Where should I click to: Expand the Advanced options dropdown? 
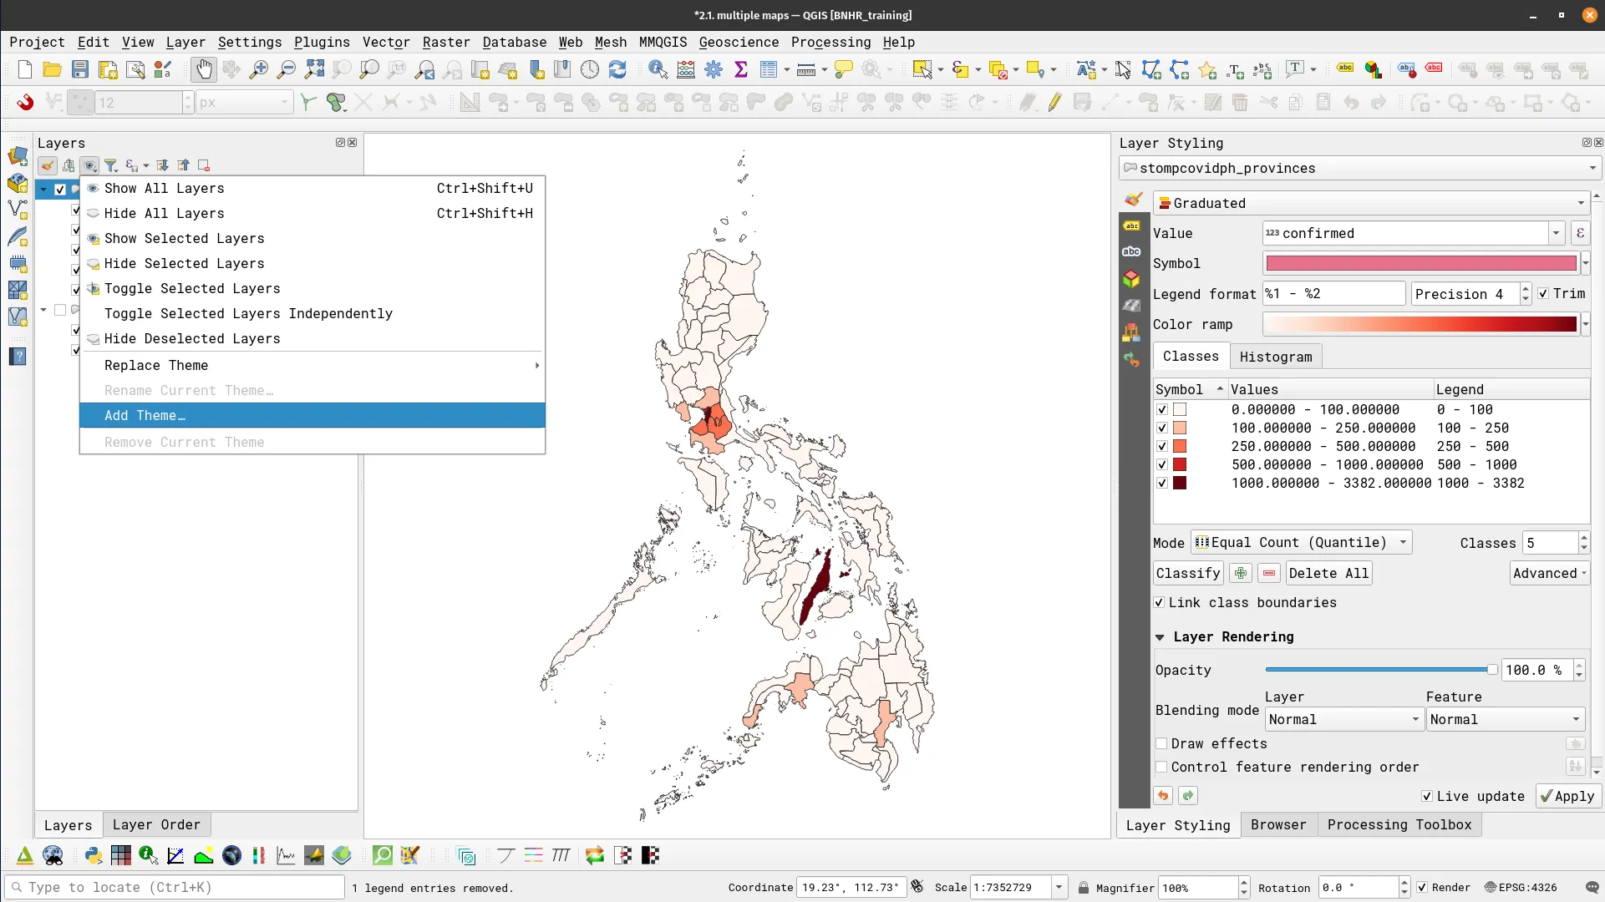(1549, 573)
